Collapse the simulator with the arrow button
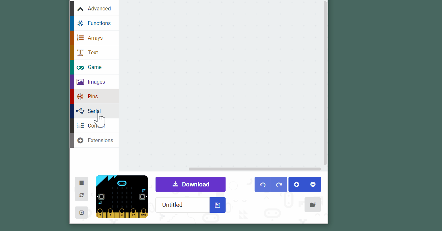Viewport: 442px width, 231px height. pyautogui.click(x=81, y=212)
